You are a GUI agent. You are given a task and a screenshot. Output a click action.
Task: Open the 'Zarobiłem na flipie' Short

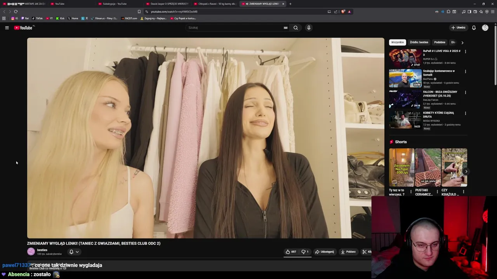pyautogui.click(x=401, y=167)
